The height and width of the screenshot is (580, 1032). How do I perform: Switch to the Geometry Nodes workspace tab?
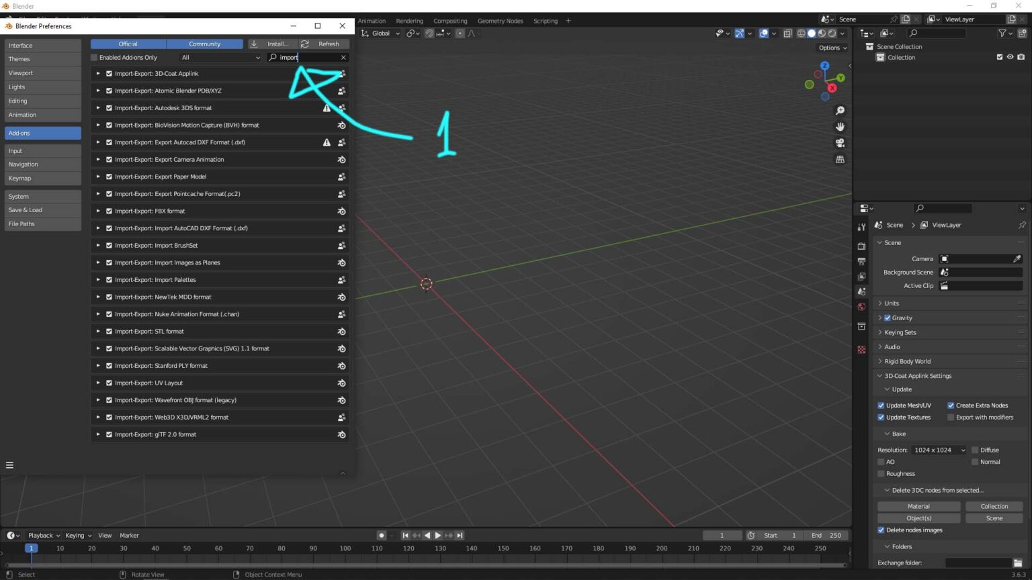pyautogui.click(x=500, y=21)
